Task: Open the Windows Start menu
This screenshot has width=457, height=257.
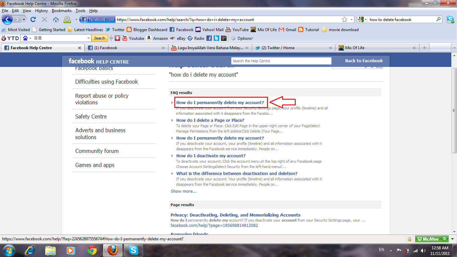Action: [x=9, y=250]
